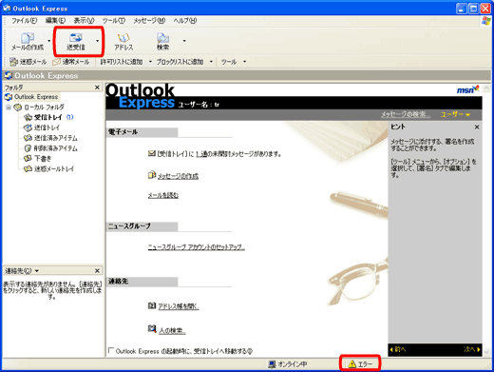The height and width of the screenshot is (372, 494).
Task: Click the エラー warning icon in status bar
Action: 351,364
